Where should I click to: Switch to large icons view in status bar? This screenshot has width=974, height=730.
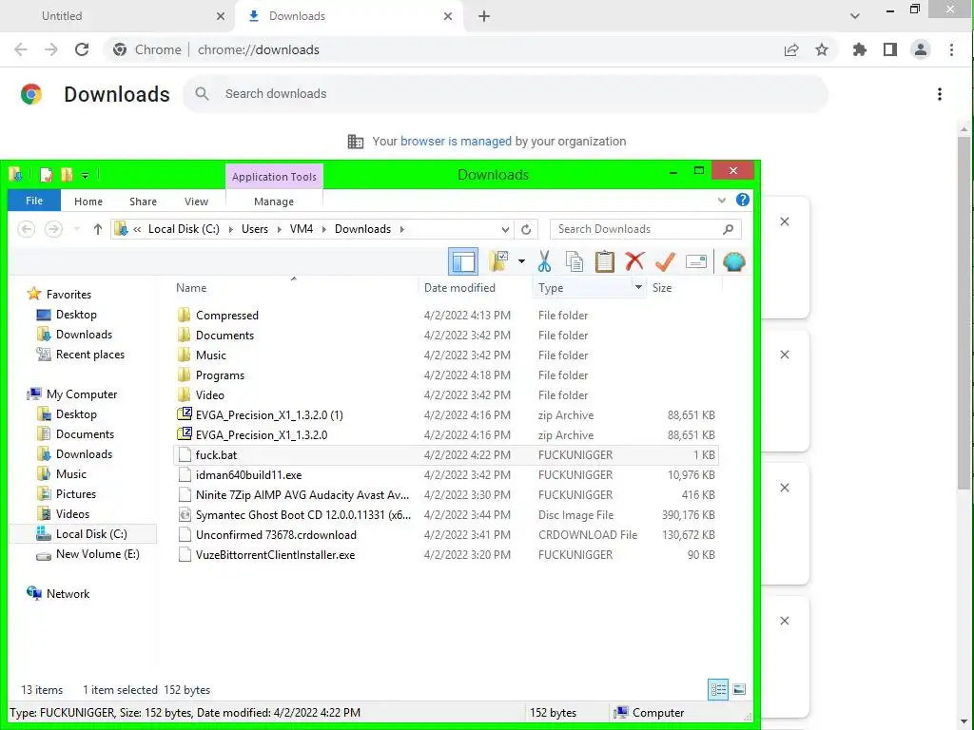pos(739,690)
